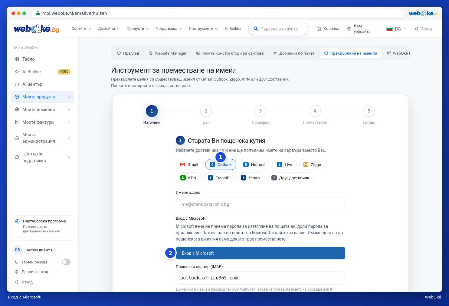Click the AI Builder star icon in sidebar

click(x=17, y=72)
